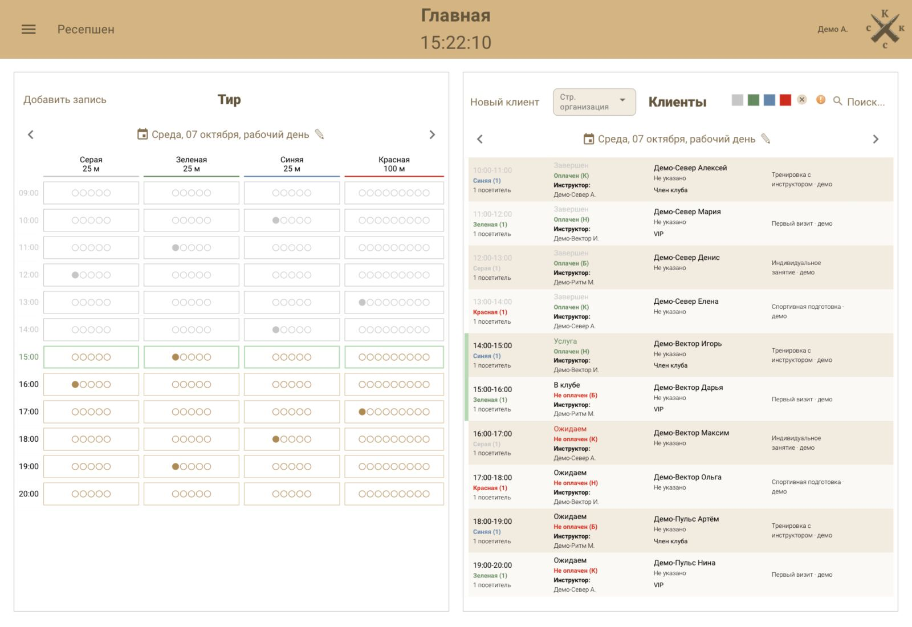Open calendar icon in Тир panel
912x627 pixels.
(x=142, y=134)
